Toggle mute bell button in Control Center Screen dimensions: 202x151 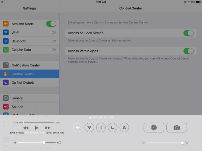[x=124, y=127]
